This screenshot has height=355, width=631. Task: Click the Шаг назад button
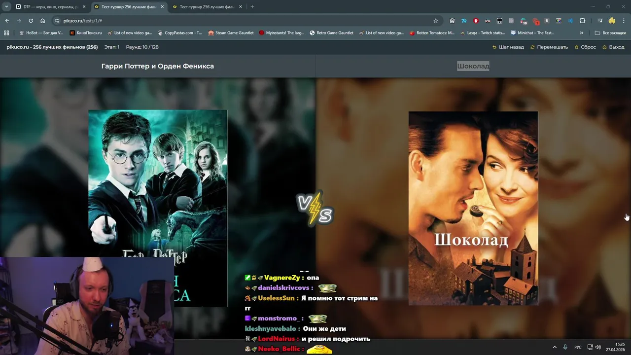click(508, 47)
